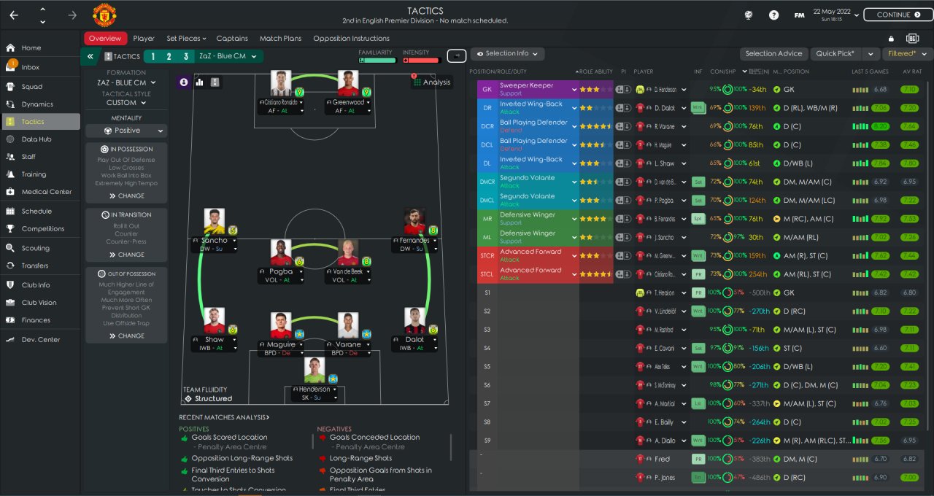Collapse the tactics panel with double chevron
This screenshot has width=934, height=496.
pos(90,56)
